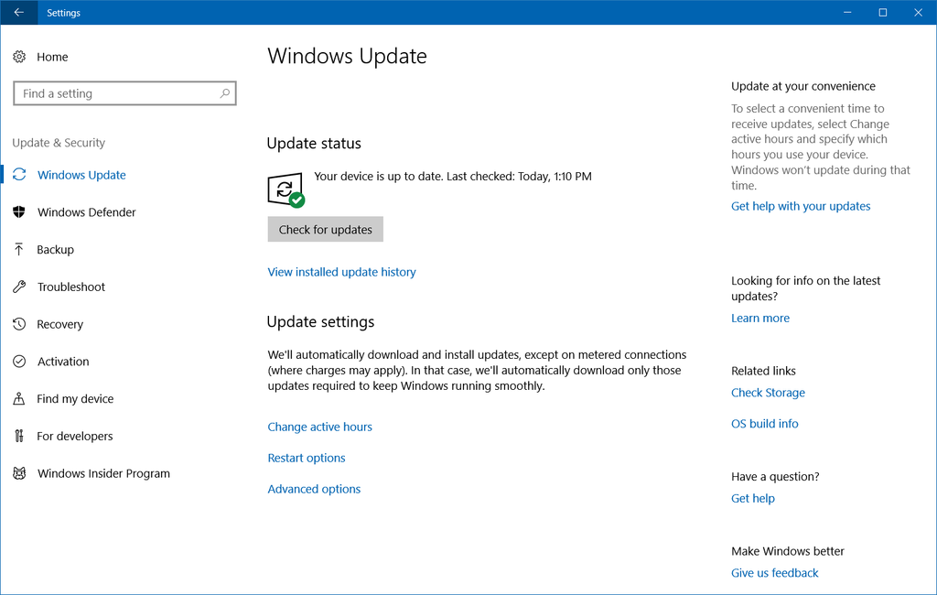Open the Change active hours link
This screenshot has height=595, width=937.
point(319,427)
